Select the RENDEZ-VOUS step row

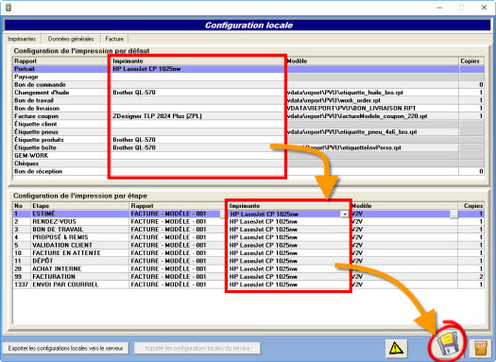click(x=248, y=221)
